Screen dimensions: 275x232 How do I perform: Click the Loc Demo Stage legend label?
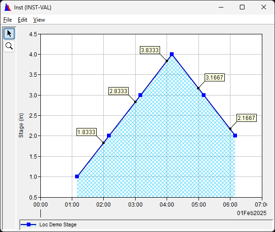point(58,224)
